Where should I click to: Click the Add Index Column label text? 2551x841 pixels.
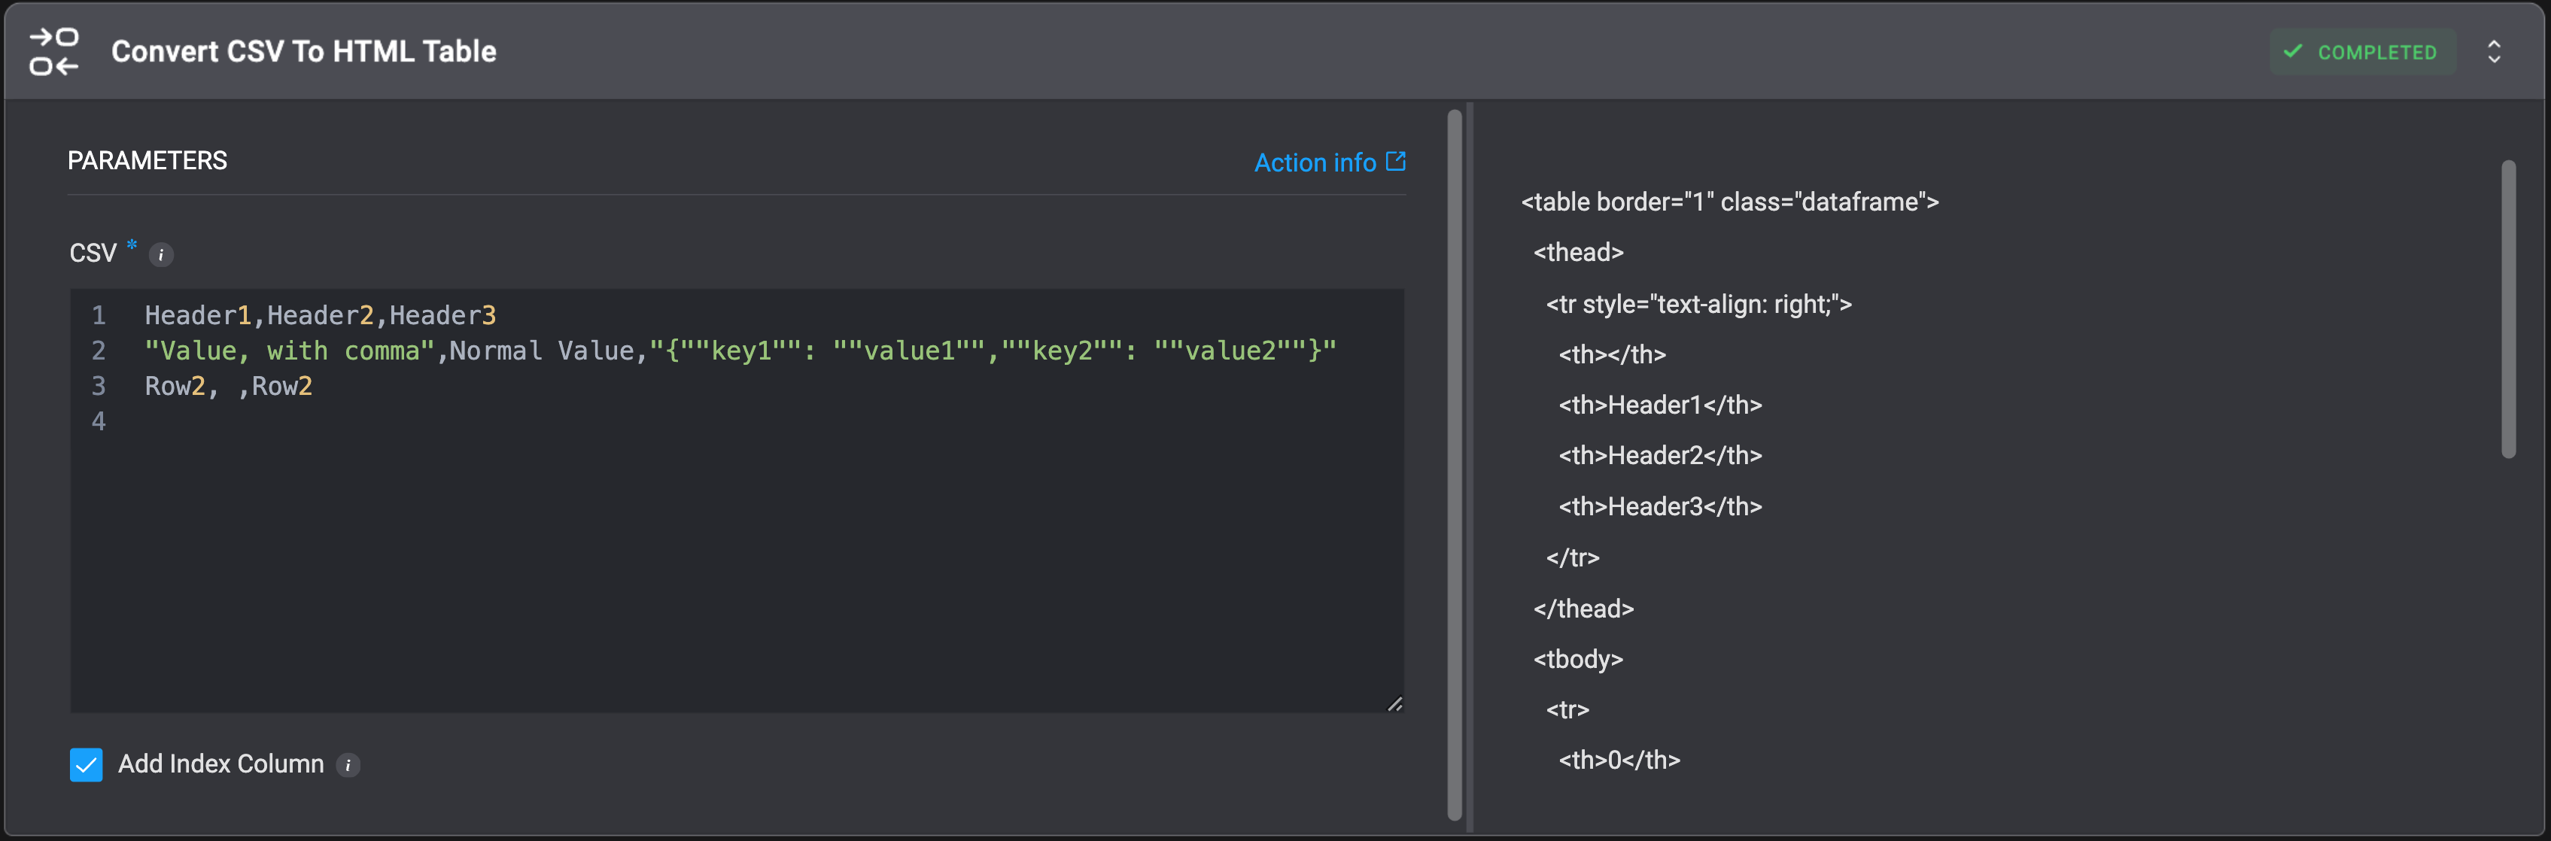(220, 765)
